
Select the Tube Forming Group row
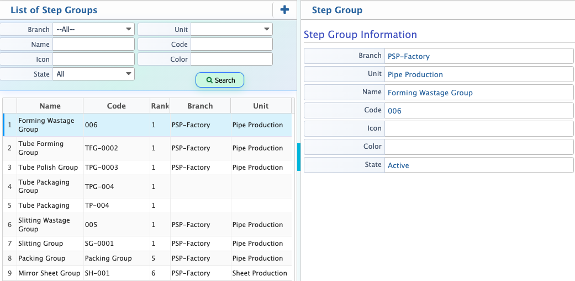tap(147, 148)
